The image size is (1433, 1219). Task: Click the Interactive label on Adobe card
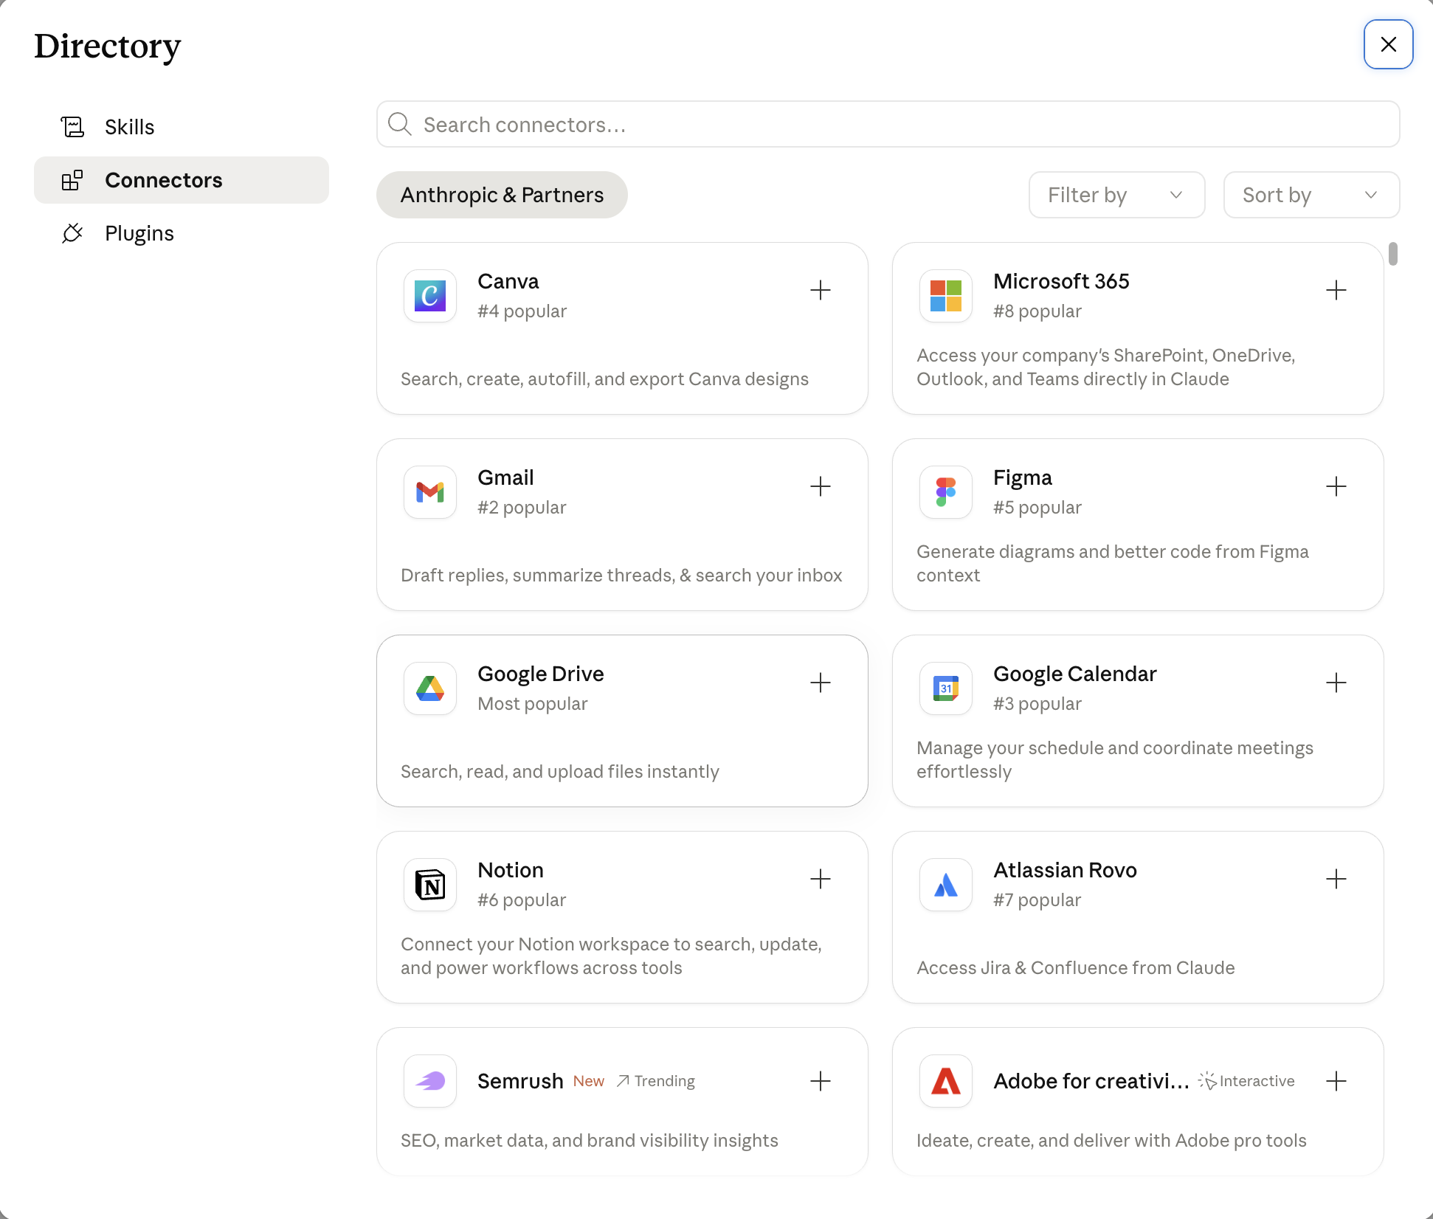[x=1247, y=1081]
